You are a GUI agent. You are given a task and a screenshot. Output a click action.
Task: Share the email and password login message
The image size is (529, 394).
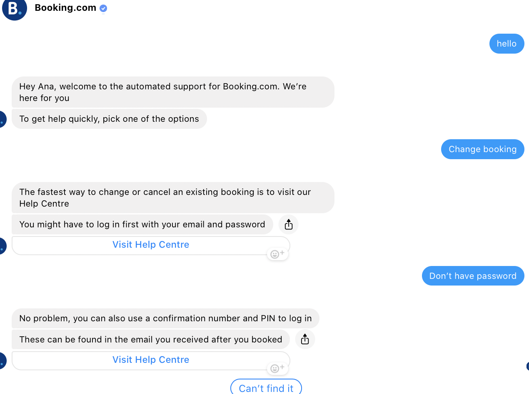(289, 225)
